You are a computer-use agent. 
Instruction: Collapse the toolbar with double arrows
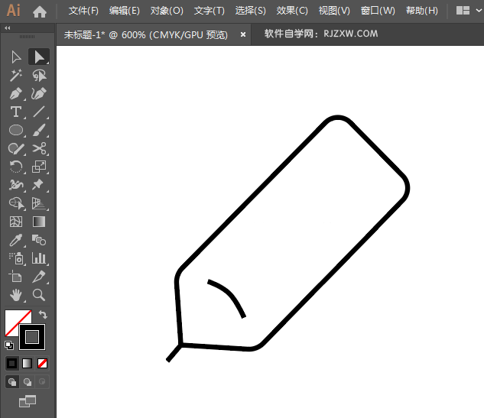coord(8,28)
